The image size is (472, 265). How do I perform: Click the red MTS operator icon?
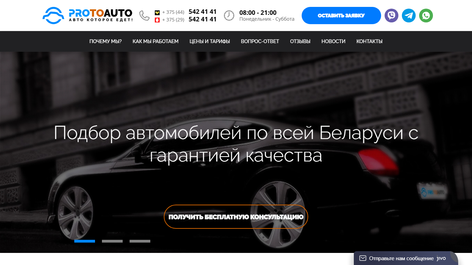coord(157,20)
